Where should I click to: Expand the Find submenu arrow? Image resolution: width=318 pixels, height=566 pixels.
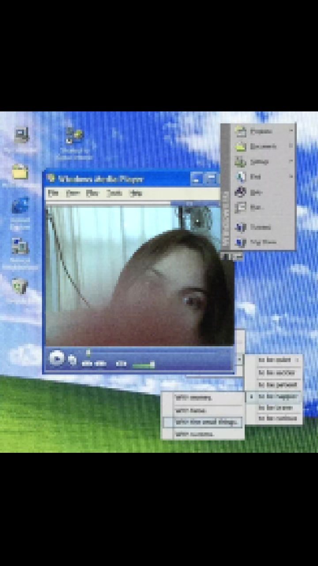click(x=291, y=177)
